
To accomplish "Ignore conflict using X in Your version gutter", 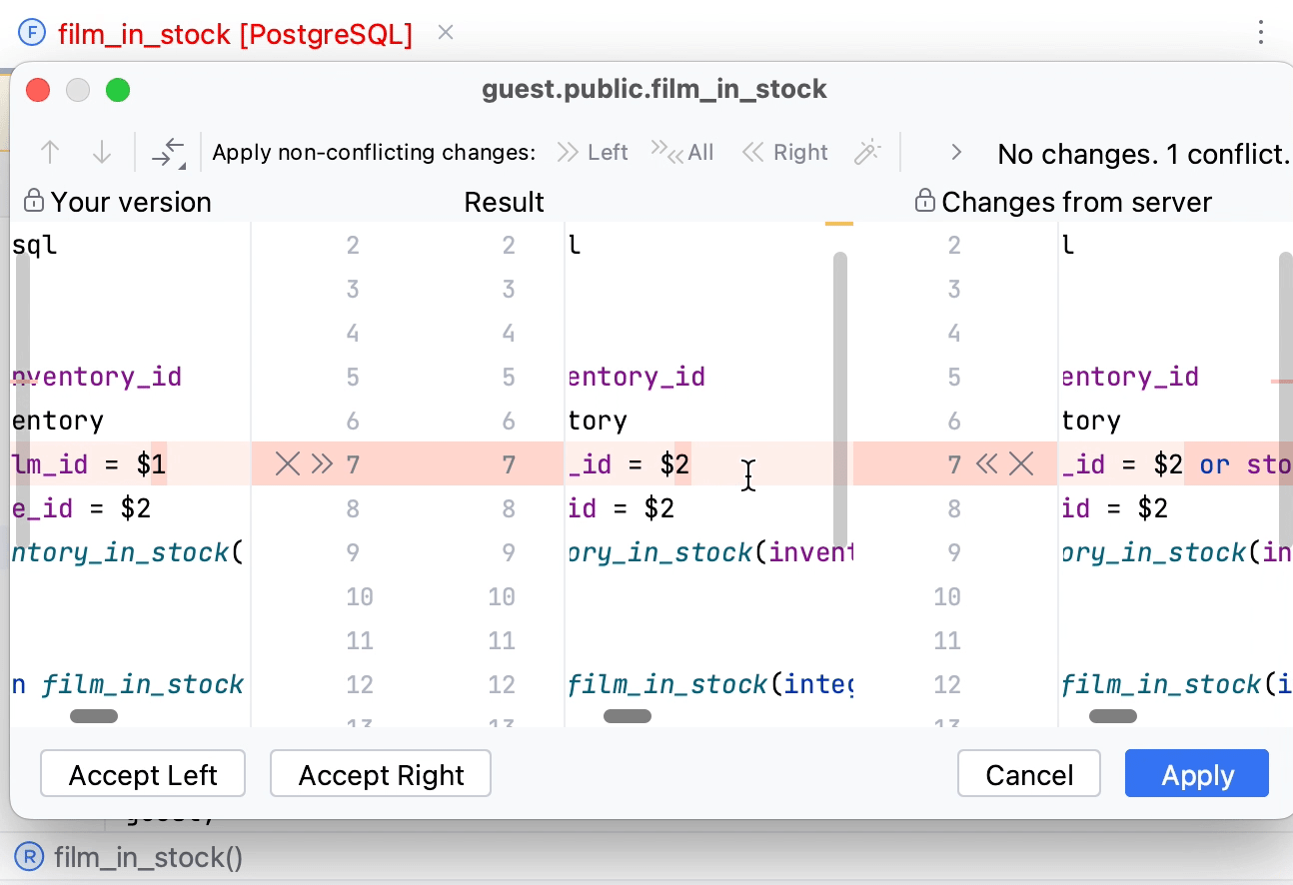I will click(287, 463).
